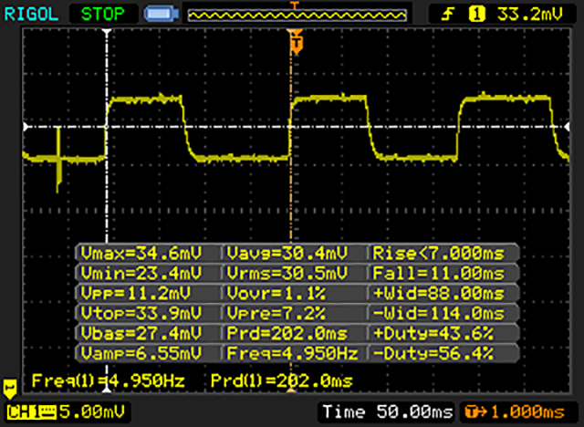Click the Vpre=7.2% measurement

coord(276,313)
